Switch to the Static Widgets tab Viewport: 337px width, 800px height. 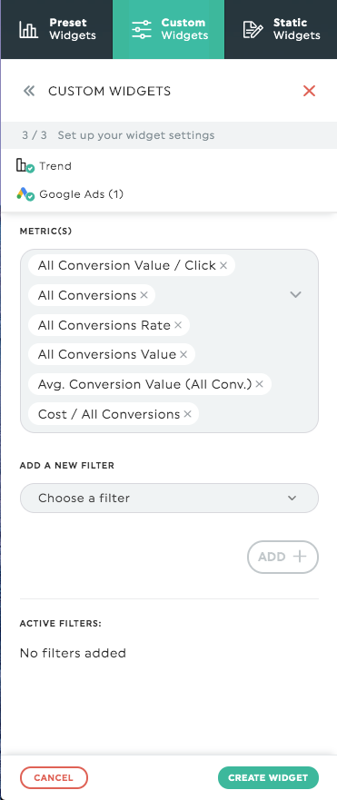pyautogui.click(x=281, y=29)
